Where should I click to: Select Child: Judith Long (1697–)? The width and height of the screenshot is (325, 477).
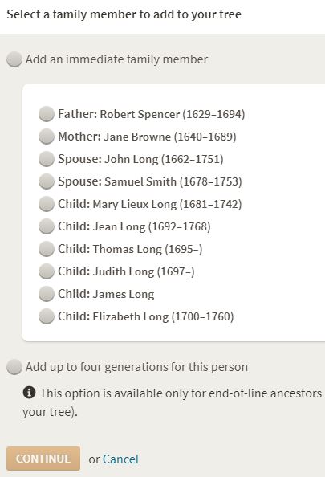[x=47, y=271]
